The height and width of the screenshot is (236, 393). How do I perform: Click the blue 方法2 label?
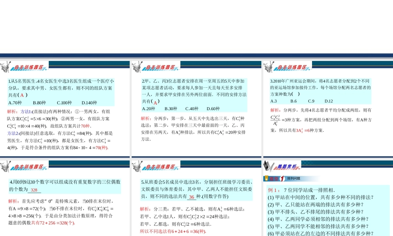(x=13, y=133)
